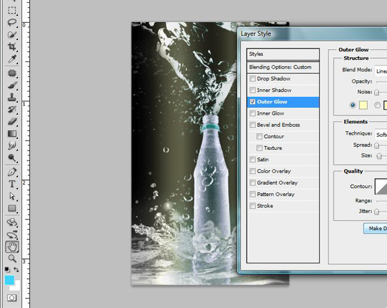Swap foreground and background colors

[16, 269]
